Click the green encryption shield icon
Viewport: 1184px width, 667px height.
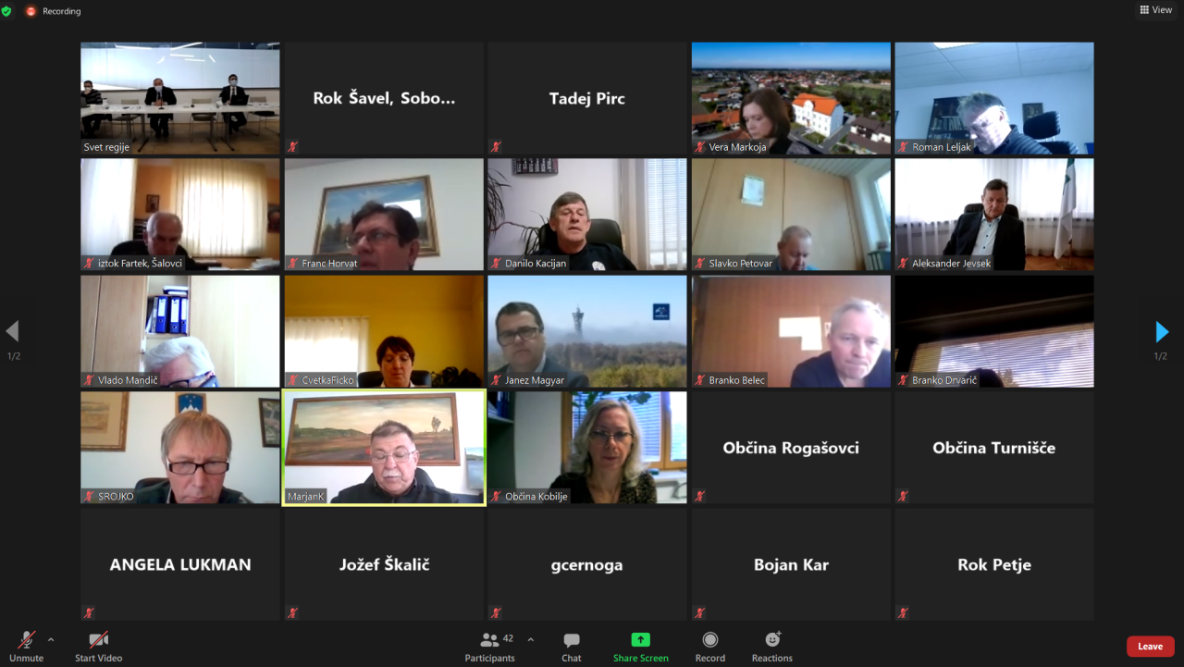6,11
